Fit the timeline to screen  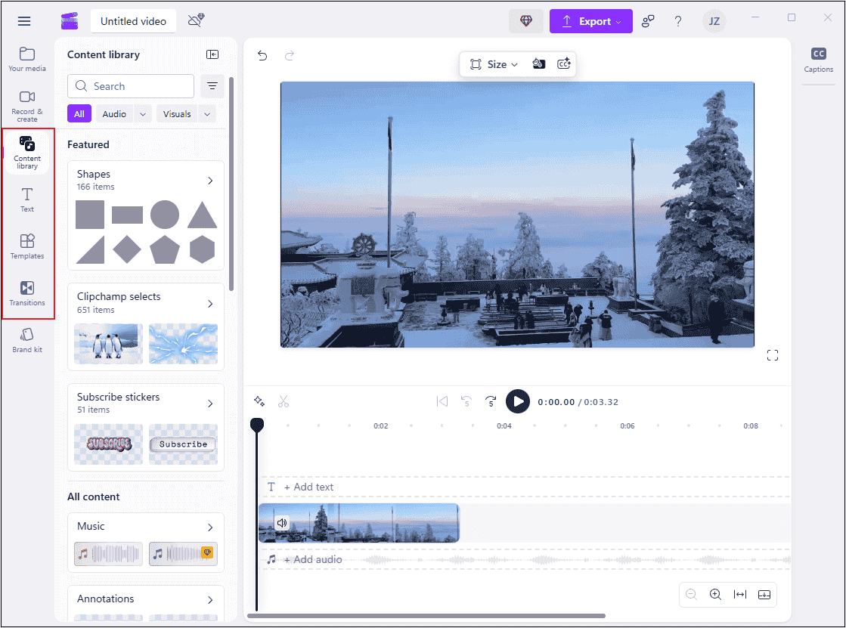[x=739, y=595]
